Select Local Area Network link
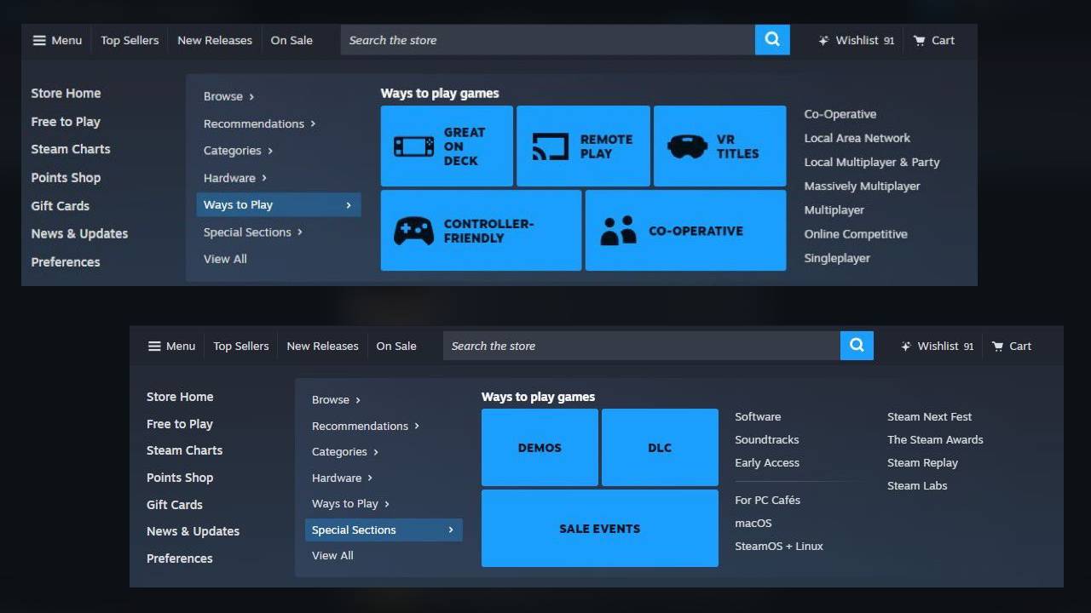 tap(857, 138)
